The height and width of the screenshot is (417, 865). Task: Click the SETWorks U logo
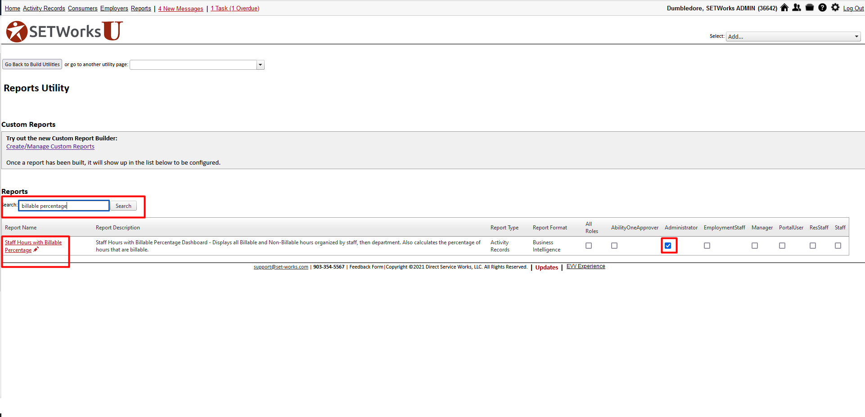[x=64, y=31]
